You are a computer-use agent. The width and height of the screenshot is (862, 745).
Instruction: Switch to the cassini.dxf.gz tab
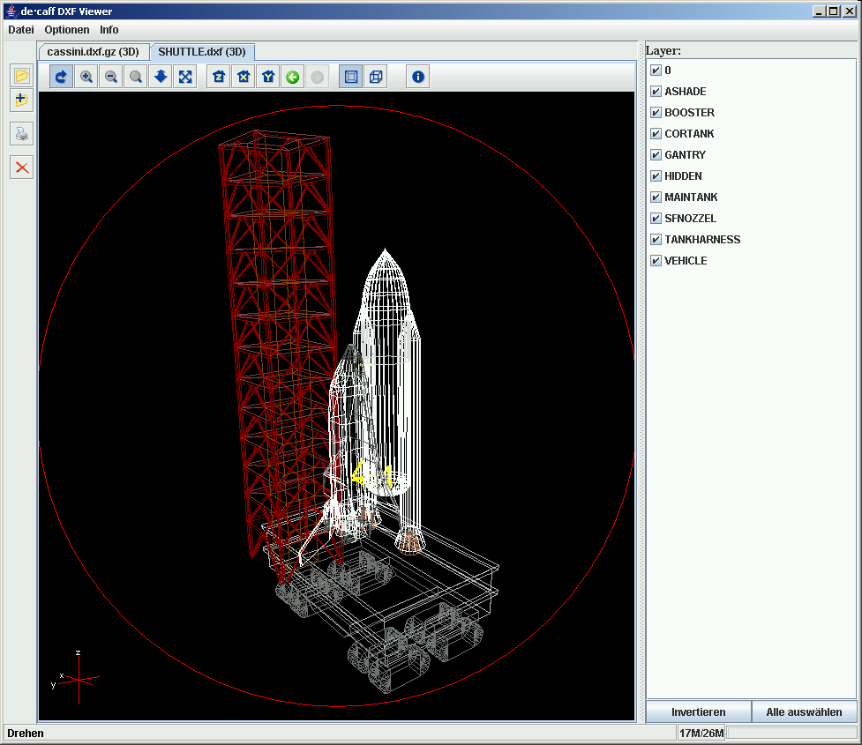point(94,52)
